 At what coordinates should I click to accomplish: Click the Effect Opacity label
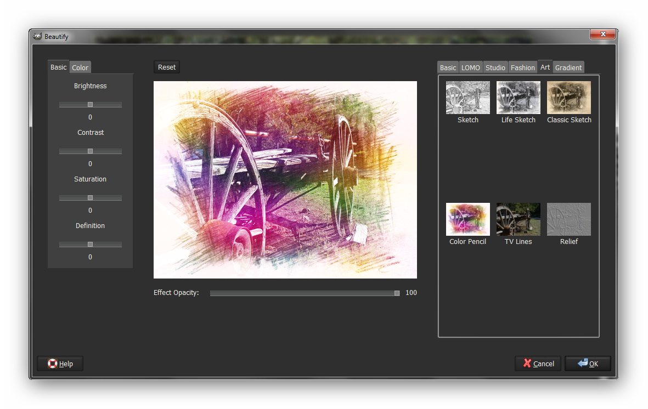point(176,293)
